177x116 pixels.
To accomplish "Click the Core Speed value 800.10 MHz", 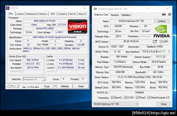I will tap(33, 60).
